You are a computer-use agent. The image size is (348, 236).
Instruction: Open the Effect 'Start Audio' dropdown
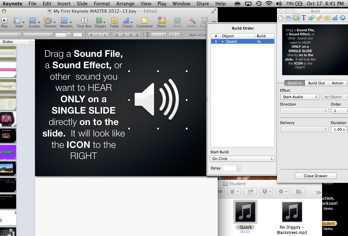tap(299, 96)
